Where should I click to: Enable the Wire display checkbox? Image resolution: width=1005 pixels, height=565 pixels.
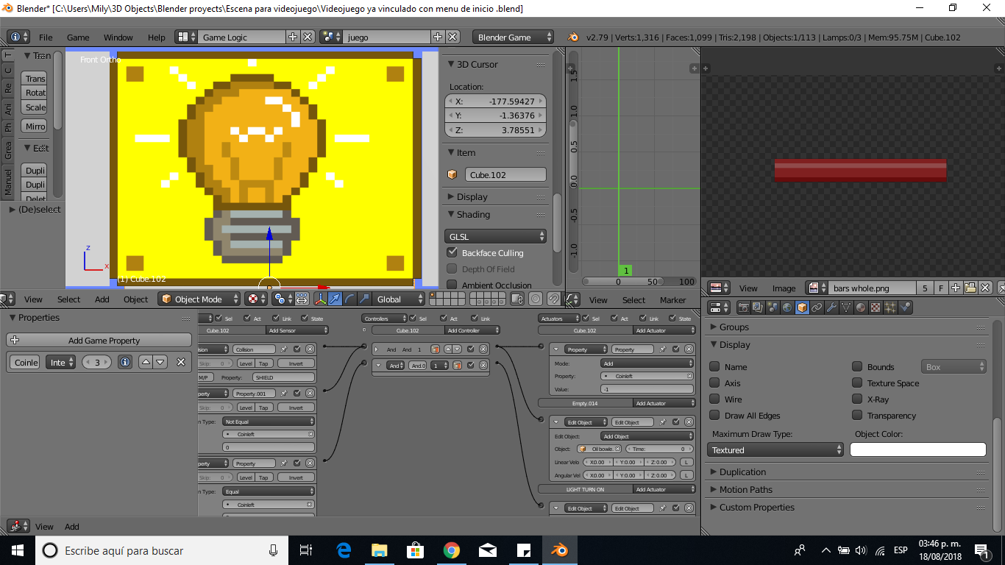click(x=714, y=399)
